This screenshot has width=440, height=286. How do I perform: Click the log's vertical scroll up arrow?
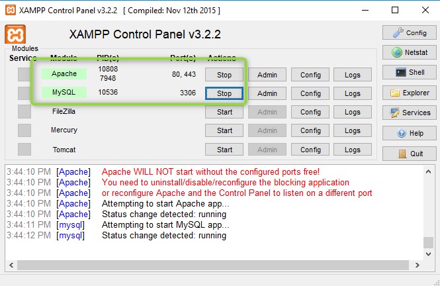(428, 171)
